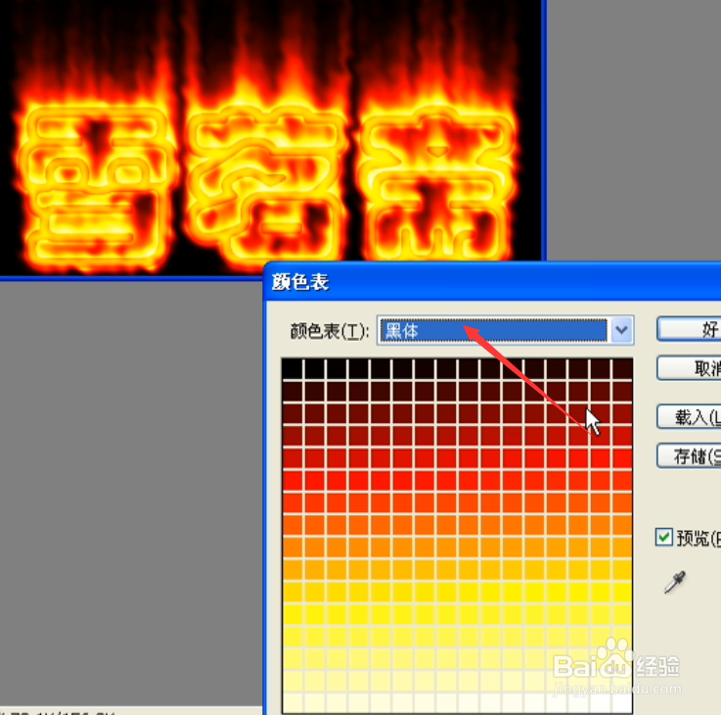Open the 颜色表 dropdown arrow
721x715 pixels.
coord(621,330)
